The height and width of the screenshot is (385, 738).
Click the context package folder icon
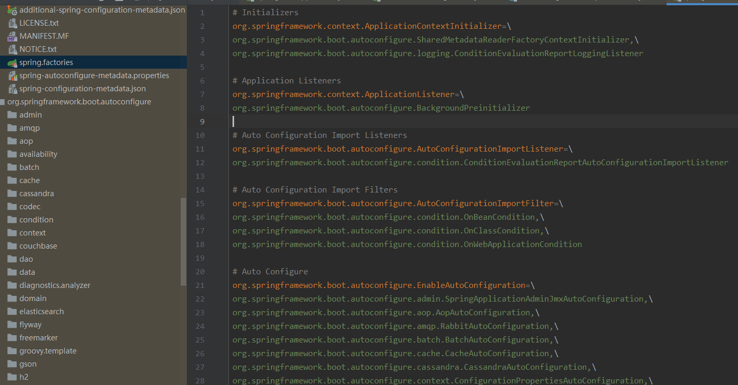pos(12,233)
